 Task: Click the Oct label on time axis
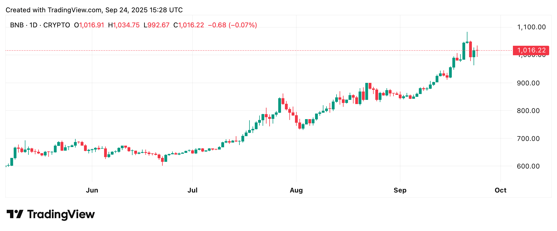pos(500,190)
